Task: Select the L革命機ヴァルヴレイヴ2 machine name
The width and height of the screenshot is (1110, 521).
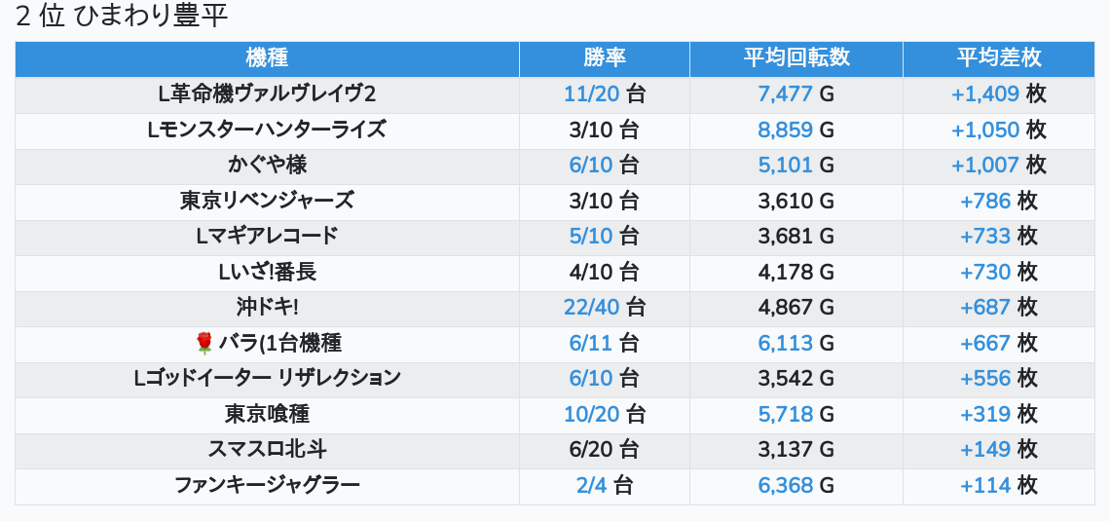Action: pyautogui.click(x=267, y=94)
